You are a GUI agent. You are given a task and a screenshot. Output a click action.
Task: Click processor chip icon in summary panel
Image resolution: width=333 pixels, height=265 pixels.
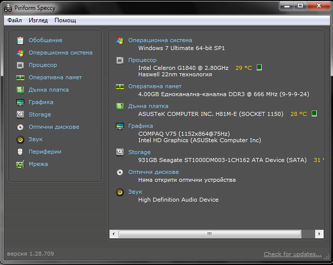pos(120,60)
